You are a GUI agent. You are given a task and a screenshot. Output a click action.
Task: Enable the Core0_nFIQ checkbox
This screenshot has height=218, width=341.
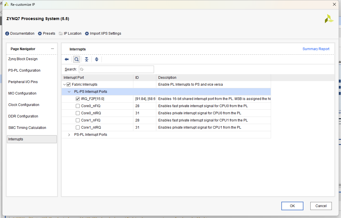tap(78, 106)
